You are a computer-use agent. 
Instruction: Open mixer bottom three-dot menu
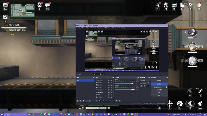[x=120, y=101]
